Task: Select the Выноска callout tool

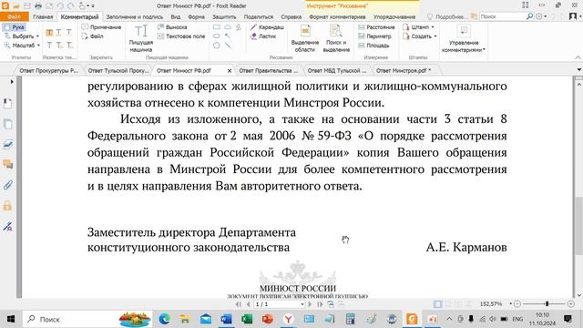Action: pyautogui.click(x=172, y=27)
